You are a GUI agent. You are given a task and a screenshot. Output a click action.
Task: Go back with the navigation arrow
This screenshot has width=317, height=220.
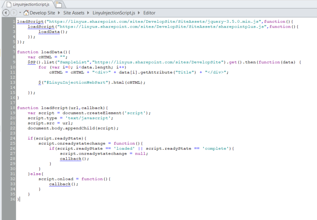pyautogui.click(x=6, y=13)
